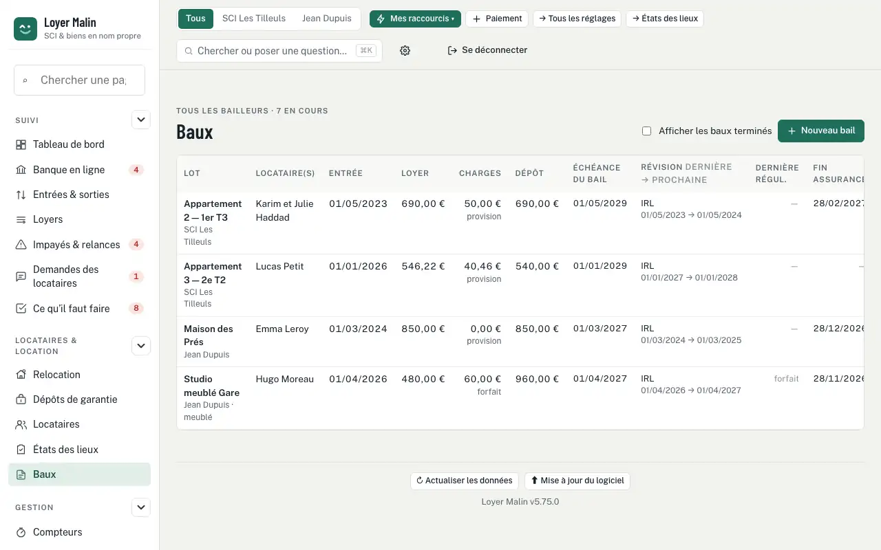Click the Tableau de bord sidebar icon
The height and width of the screenshot is (550, 881).
[x=21, y=144]
